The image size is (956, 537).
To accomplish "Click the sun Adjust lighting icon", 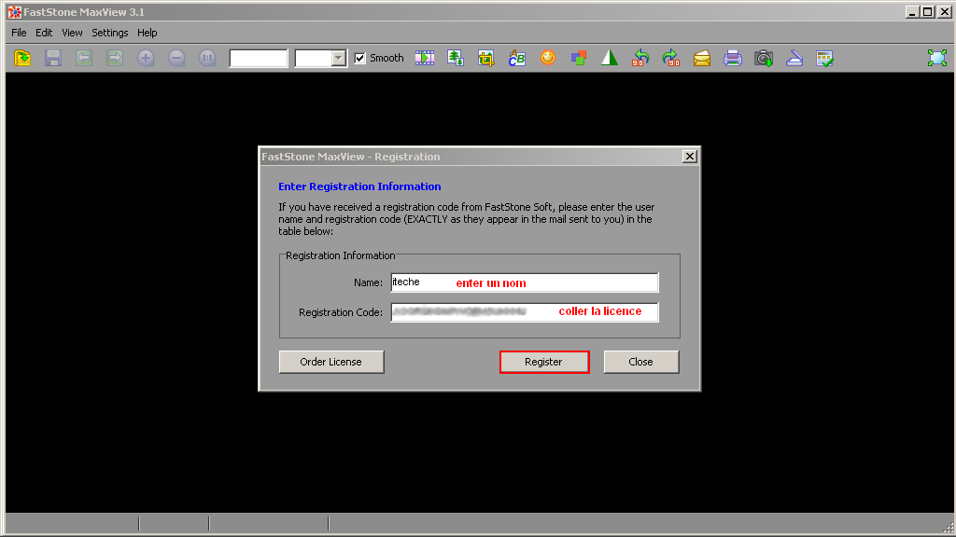I will click(548, 58).
